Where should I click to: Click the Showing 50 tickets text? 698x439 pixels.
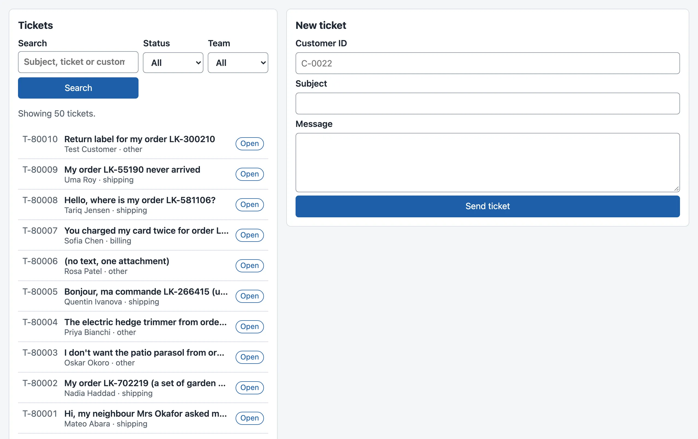(x=56, y=114)
